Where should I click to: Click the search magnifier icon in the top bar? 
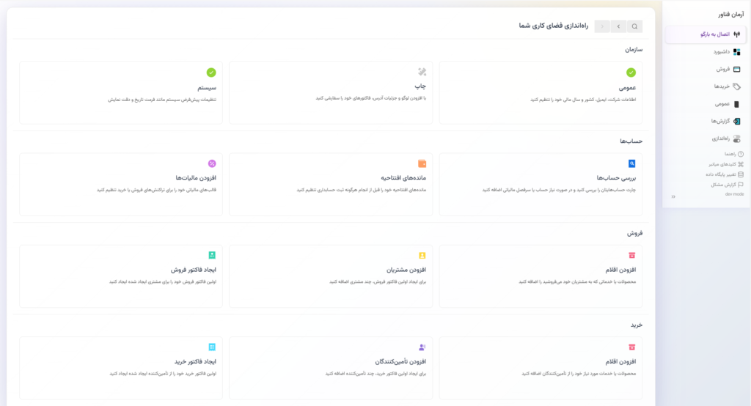click(634, 26)
